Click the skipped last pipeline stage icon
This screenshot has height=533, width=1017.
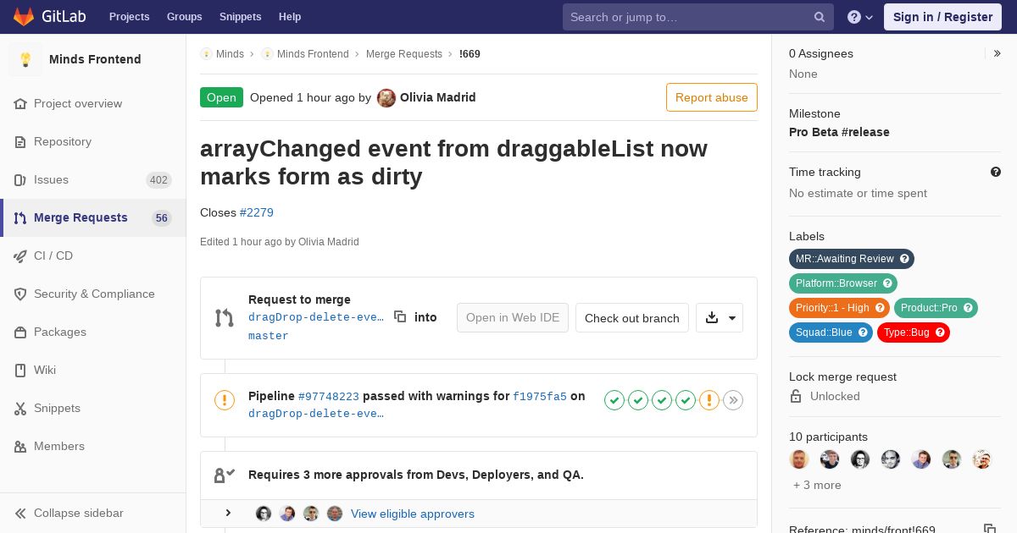733,400
